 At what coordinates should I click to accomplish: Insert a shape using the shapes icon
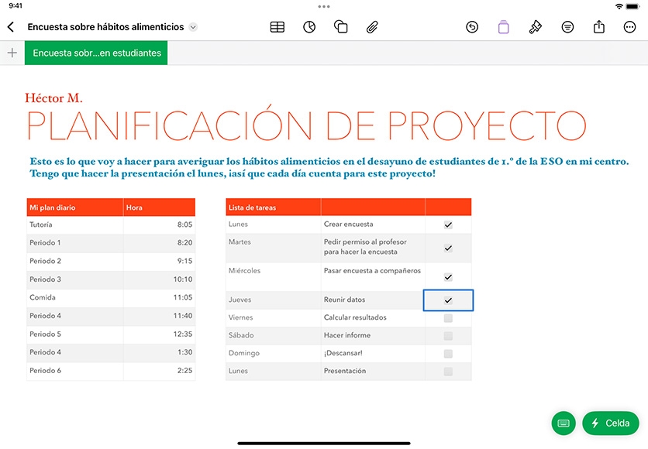point(340,27)
